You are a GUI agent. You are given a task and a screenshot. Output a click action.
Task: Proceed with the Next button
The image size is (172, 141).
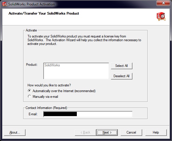(107, 132)
